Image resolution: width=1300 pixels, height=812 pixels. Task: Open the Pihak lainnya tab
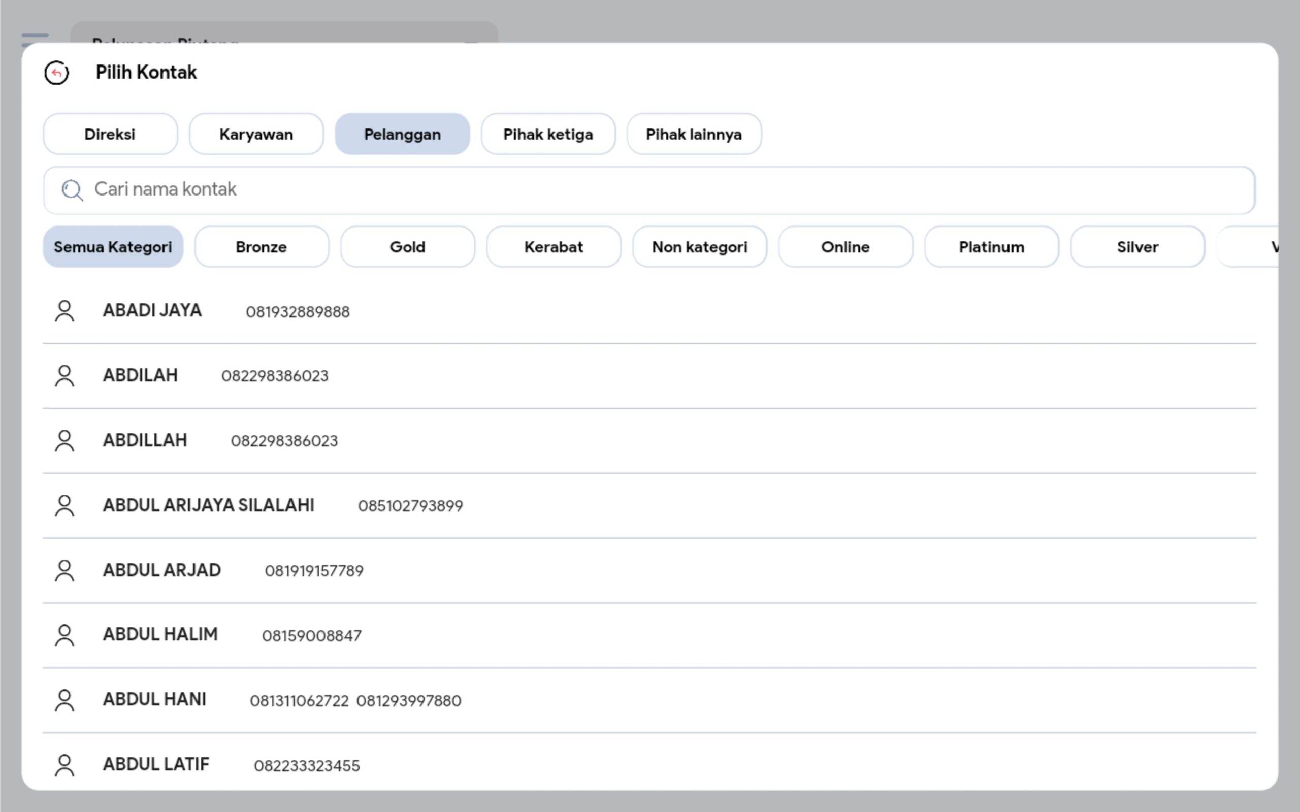coord(694,134)
